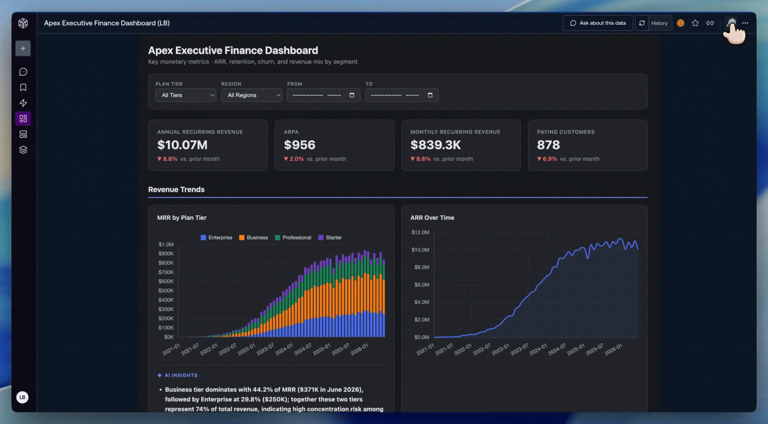Favorite the dashboard with the star icon
Screen dimensions: 768x424
coord(695,23)
